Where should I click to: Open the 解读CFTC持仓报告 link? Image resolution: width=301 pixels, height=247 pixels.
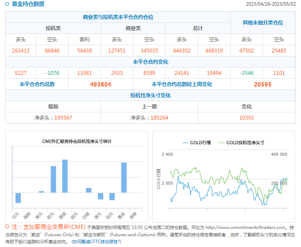(x=96, y=242)
